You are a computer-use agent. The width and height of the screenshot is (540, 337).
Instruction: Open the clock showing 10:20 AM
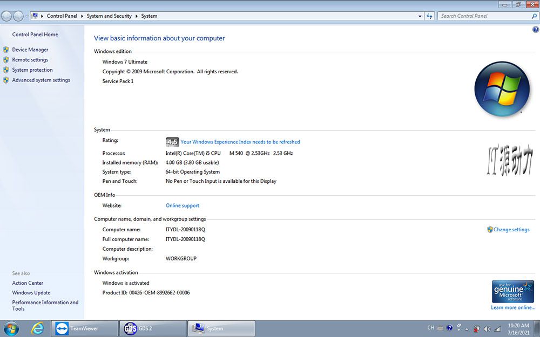tap(518, 329)
